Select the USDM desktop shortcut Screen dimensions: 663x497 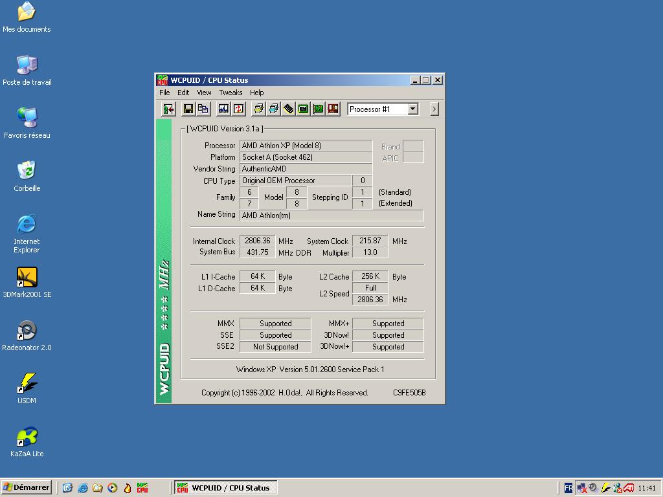click(27, 388)
